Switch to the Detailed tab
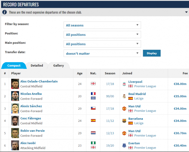 pyautogui.click(x=37, y=65)
